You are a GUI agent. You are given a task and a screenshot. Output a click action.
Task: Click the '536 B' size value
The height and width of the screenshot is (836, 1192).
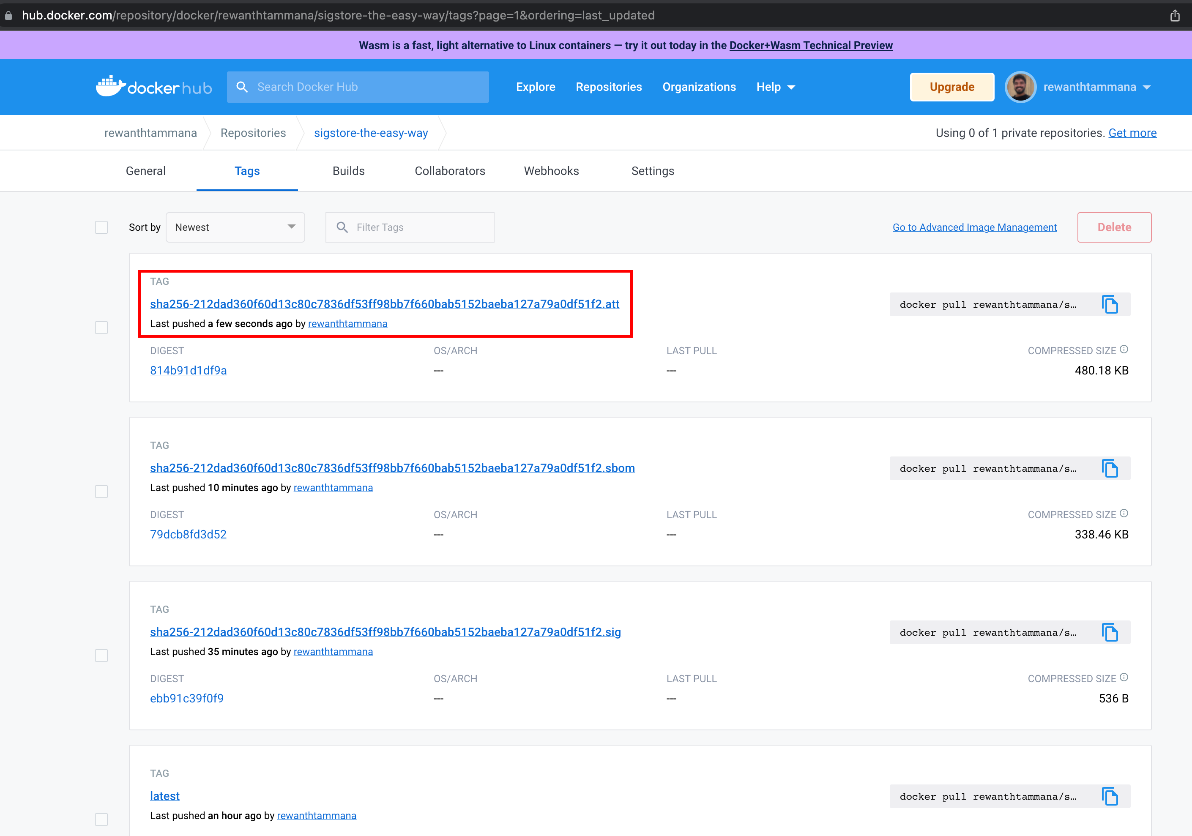pyautogui.click(x=1114, y=699)
